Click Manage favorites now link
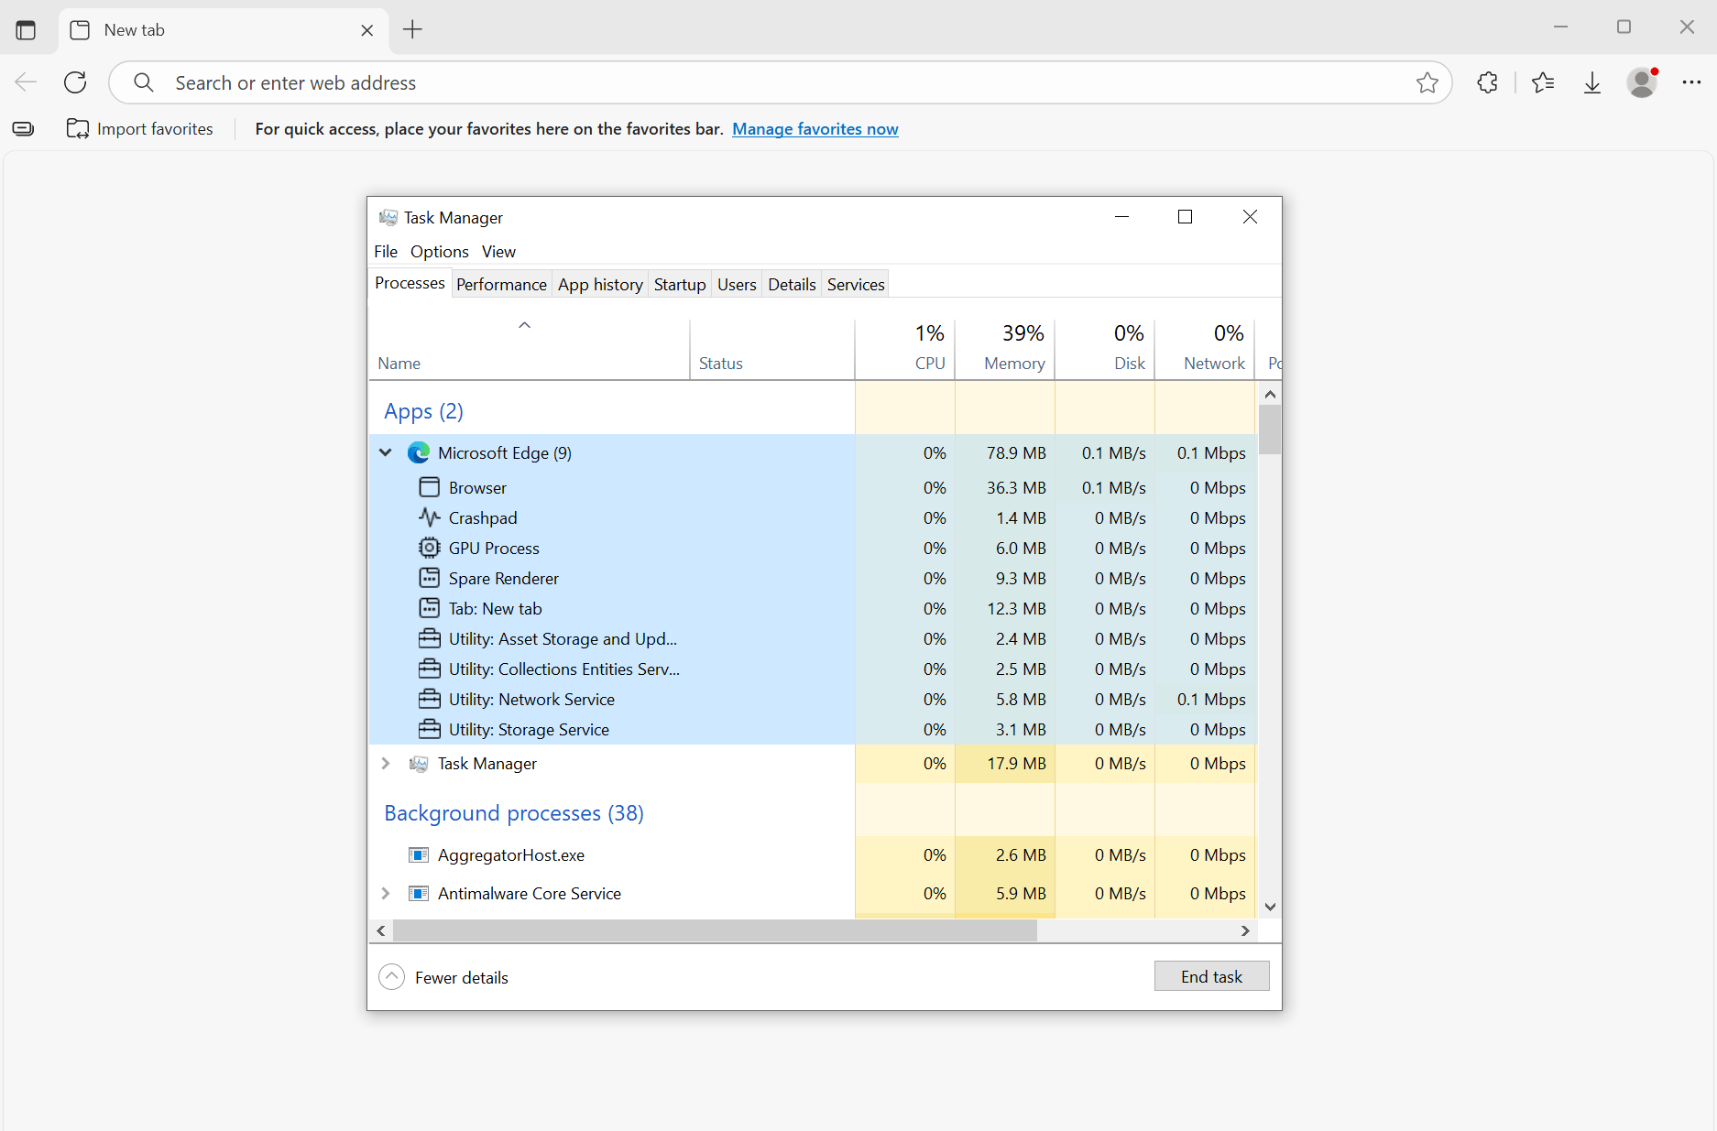The image size is (1717, 1131). tap(815, 129)
